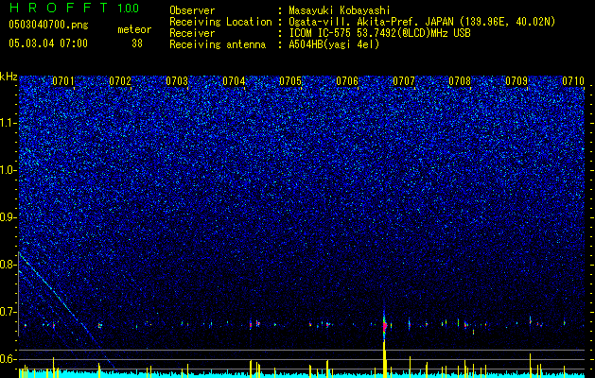The height and width of the screenshot is (378, 595).
Task: Click the 0706 time marker
Action: click(x=347, y=81)
